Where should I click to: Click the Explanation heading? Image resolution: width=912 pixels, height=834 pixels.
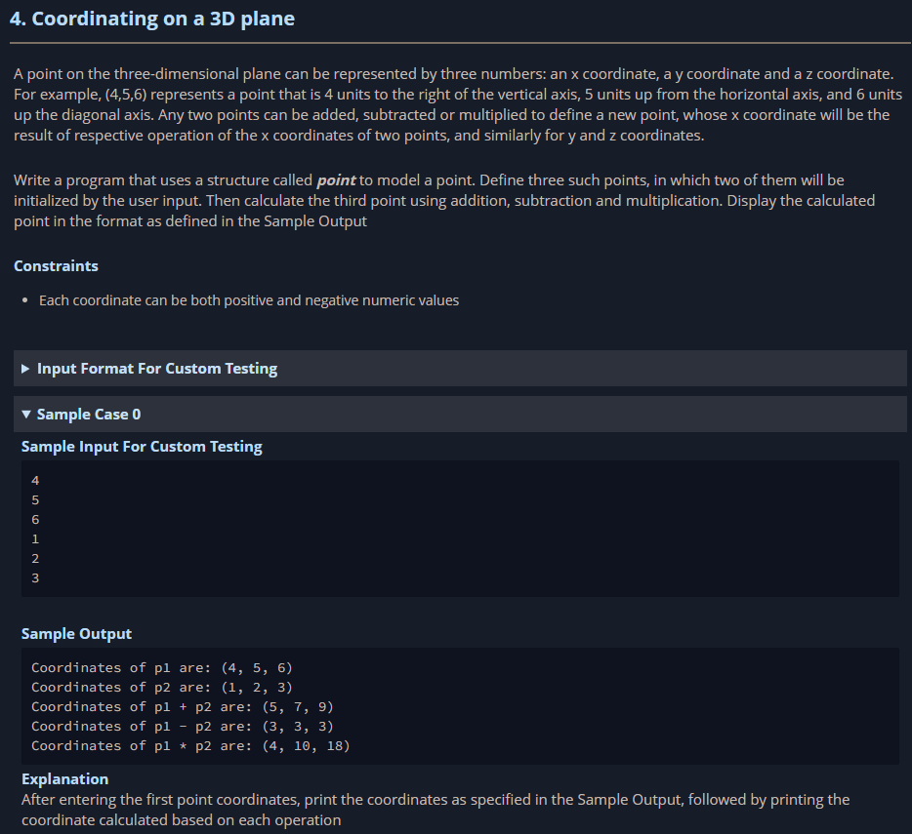64,778
